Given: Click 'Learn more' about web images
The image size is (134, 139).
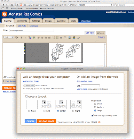Looking at the screenshot, I should pyautogui.click(x=82, y=89).
